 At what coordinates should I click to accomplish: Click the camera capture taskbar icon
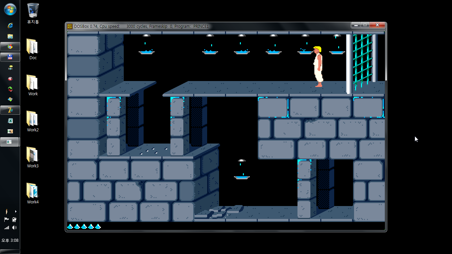pos(10,68)
